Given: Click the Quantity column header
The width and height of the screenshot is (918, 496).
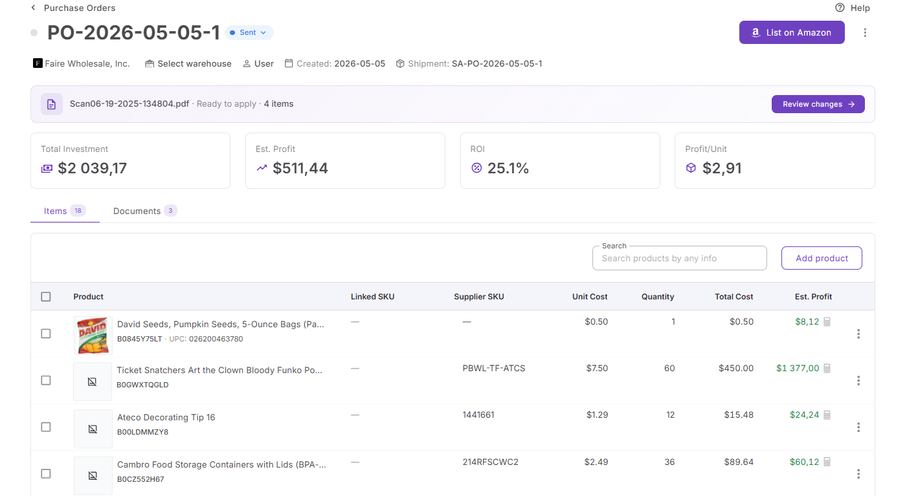Looking at the screenshot, I should point(658,296).
